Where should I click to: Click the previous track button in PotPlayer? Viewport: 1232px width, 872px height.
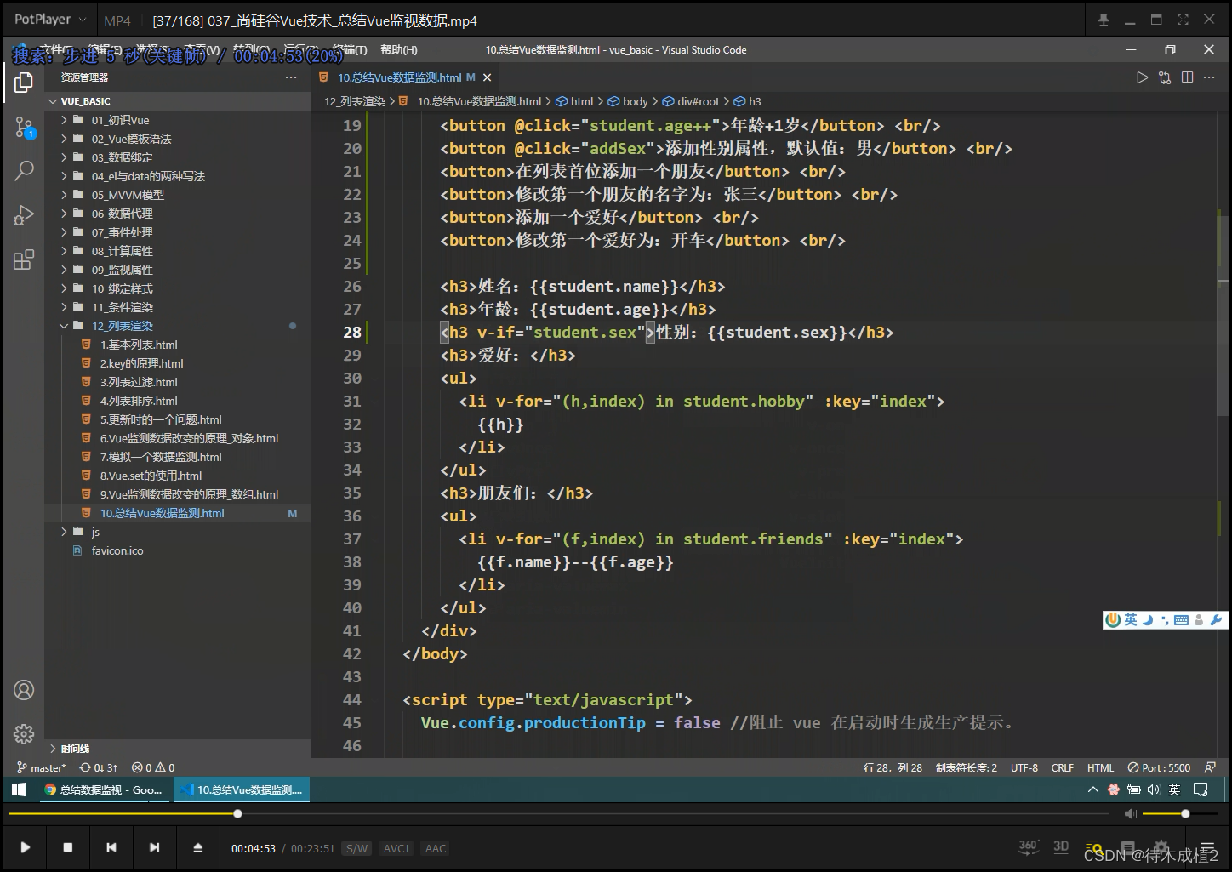tap(111, 847)
